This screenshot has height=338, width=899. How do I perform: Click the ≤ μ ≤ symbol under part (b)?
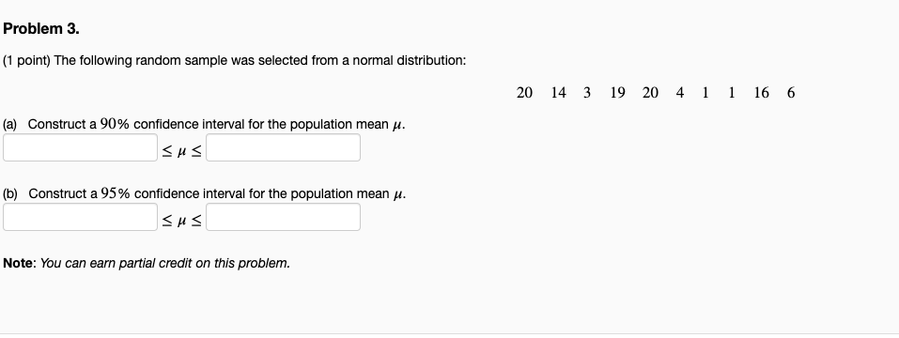tap(181, 221)
